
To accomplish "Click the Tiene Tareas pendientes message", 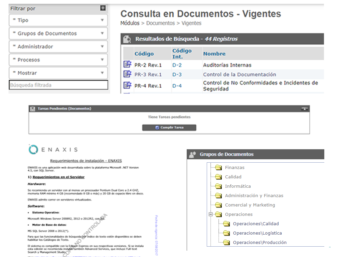I will coord(169,117).
